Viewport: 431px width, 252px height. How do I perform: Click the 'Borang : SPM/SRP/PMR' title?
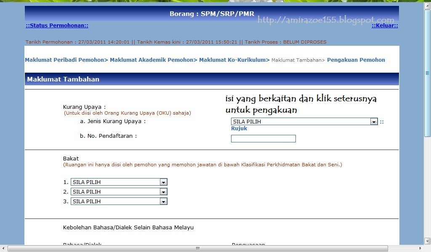(212, 13)
